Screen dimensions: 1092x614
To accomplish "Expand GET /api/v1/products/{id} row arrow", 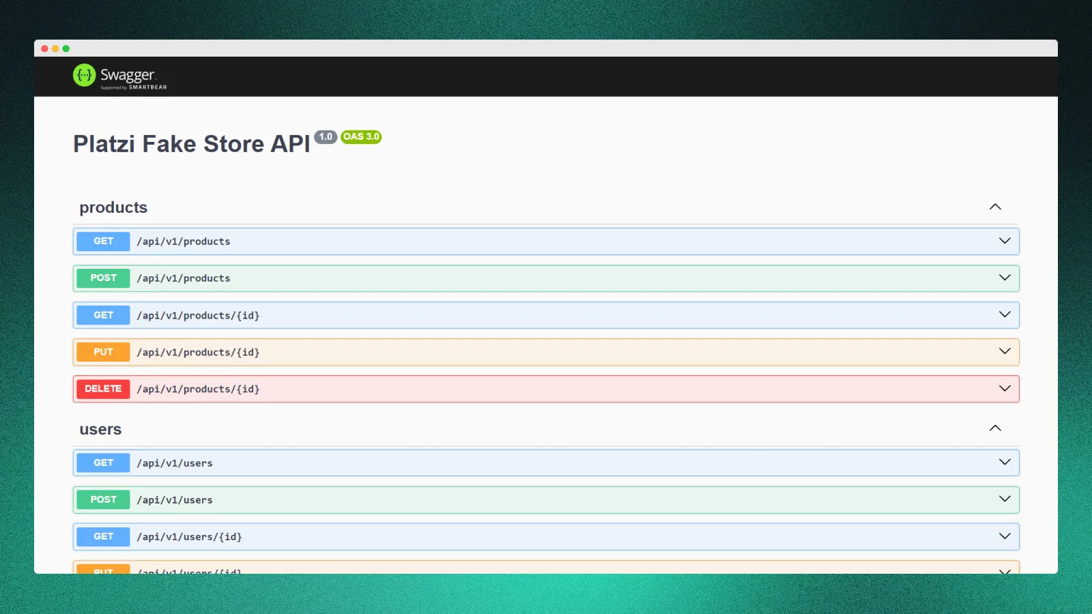I will tap(1005, 315).
